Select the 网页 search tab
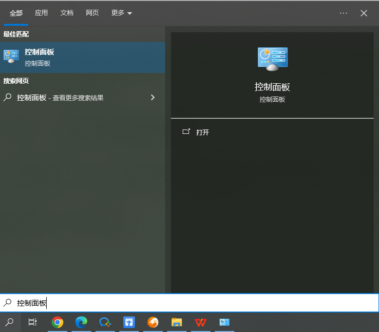This screenshot has width=379, height=332. (x=92, y=13)
